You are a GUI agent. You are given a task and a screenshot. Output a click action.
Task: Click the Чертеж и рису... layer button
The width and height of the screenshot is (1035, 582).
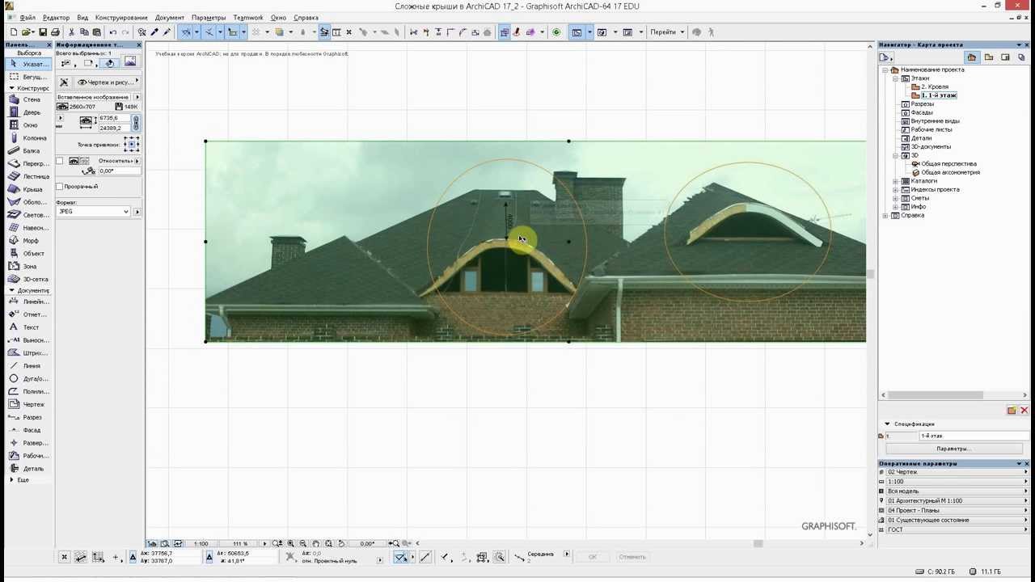[x=107, y=82]
